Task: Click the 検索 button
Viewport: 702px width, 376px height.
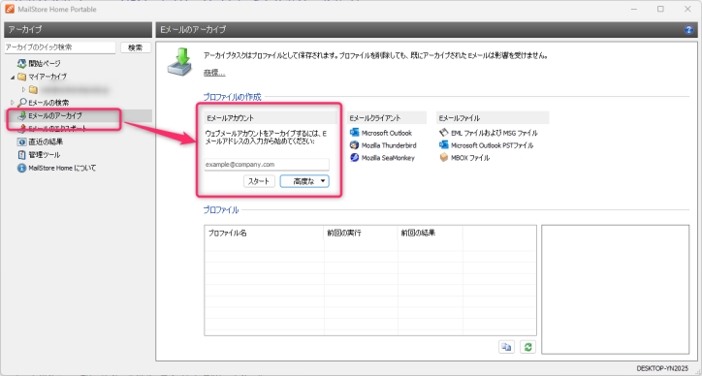Action: click(136, 47)
